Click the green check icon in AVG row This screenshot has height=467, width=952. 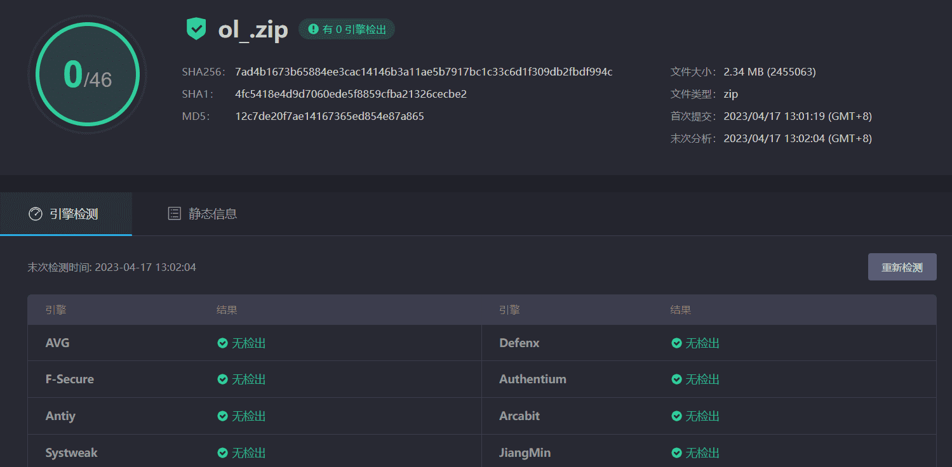[x=223, y=343]
